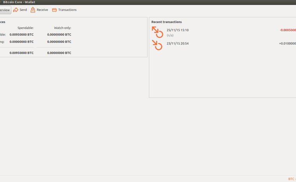Click the +0.01 received transaction amount
The image size is (296, 182).
click(x=287, y=43)
